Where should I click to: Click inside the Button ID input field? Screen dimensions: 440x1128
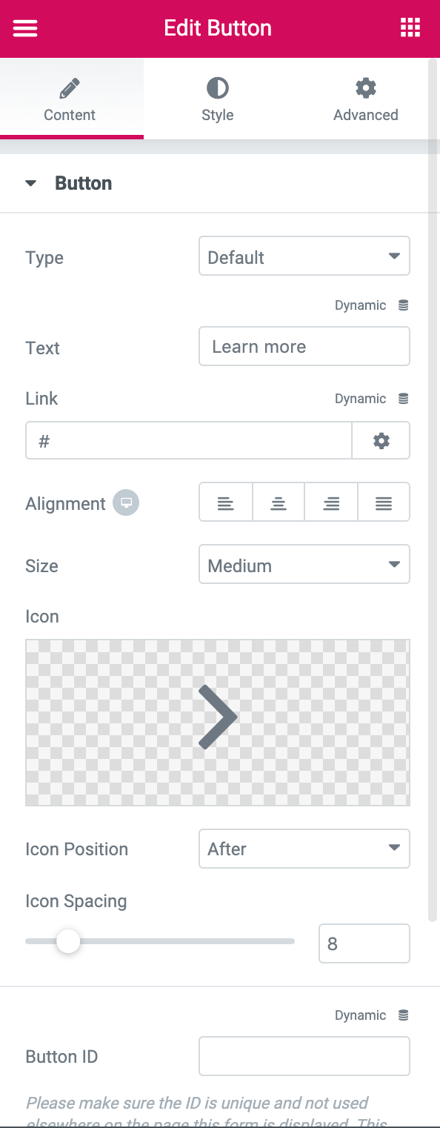[304, 1056]
